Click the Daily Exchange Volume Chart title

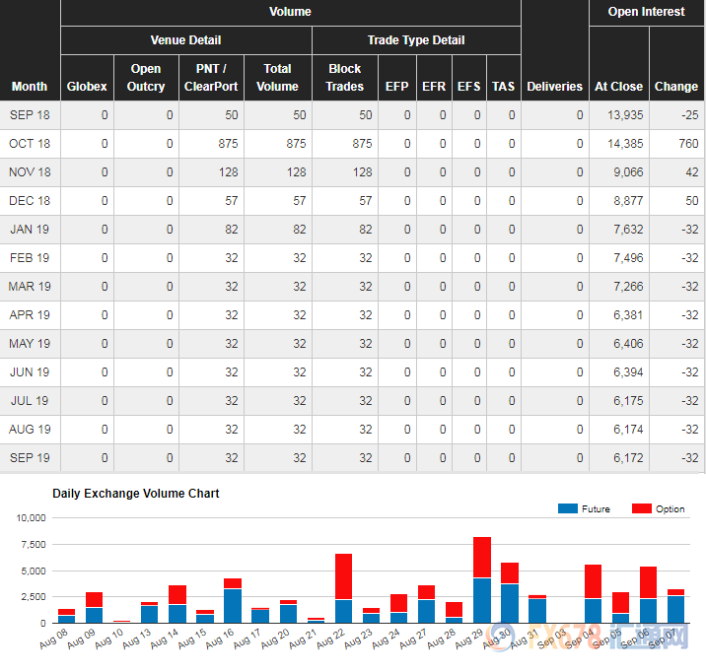135,494
